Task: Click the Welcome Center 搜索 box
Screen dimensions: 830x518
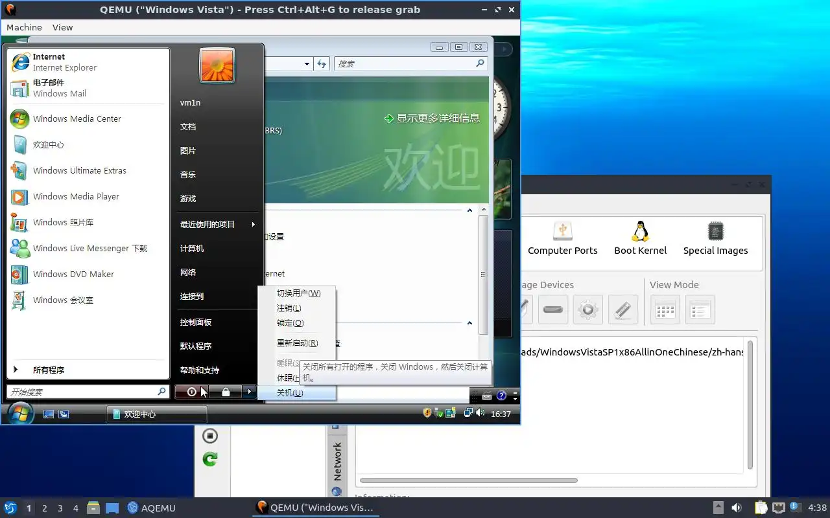Action: click(x=410, y=63)
